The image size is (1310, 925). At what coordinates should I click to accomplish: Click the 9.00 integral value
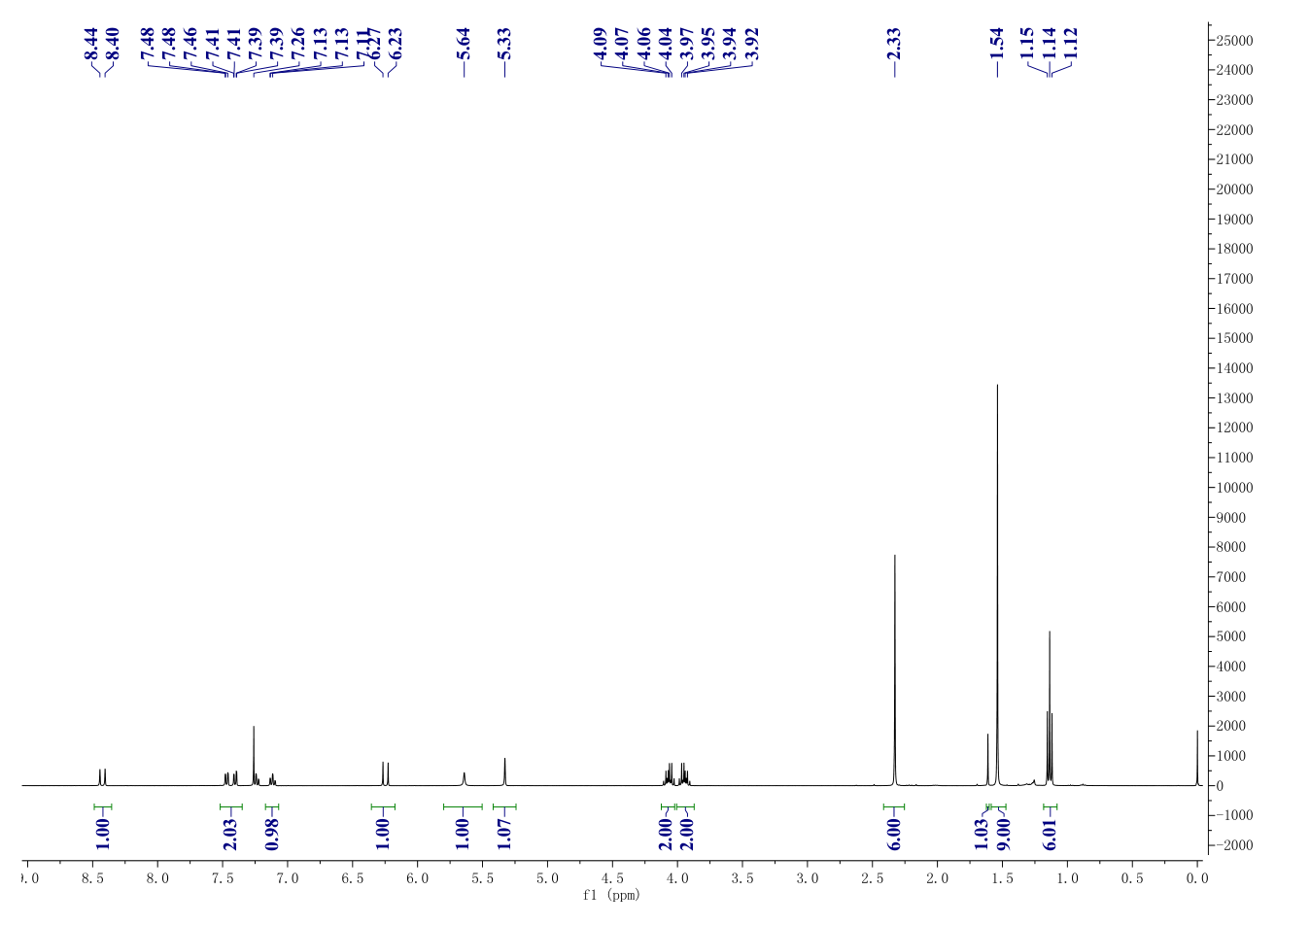(1004, 835)
